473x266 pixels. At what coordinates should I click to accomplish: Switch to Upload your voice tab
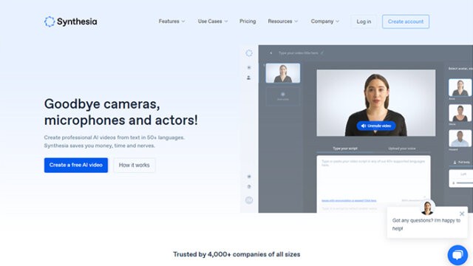(402, 149)
